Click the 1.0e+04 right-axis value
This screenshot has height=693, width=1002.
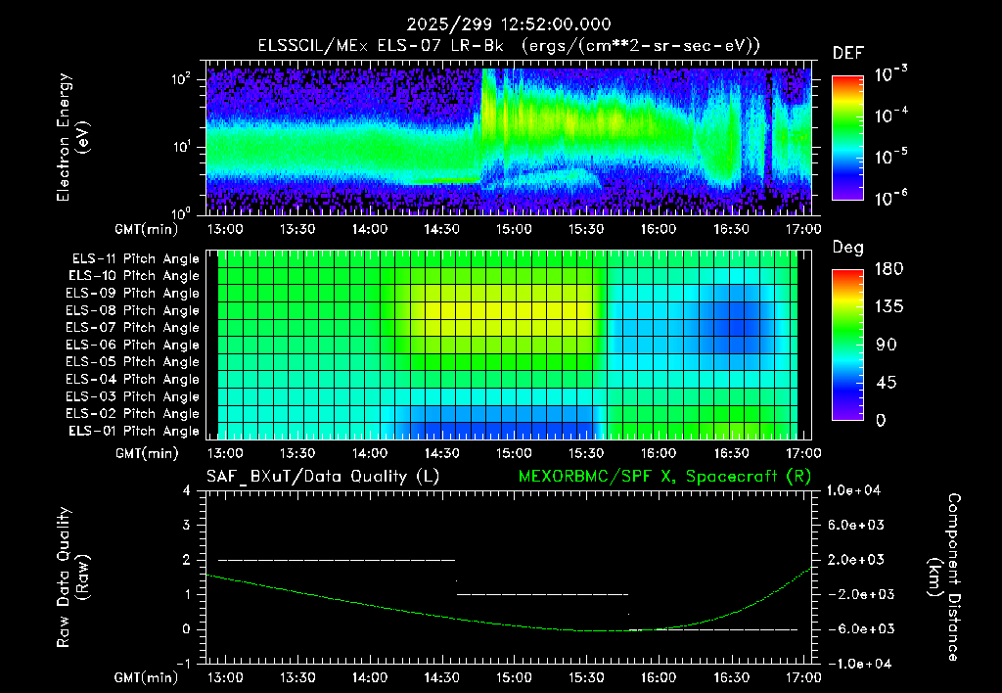pos(853,491)
